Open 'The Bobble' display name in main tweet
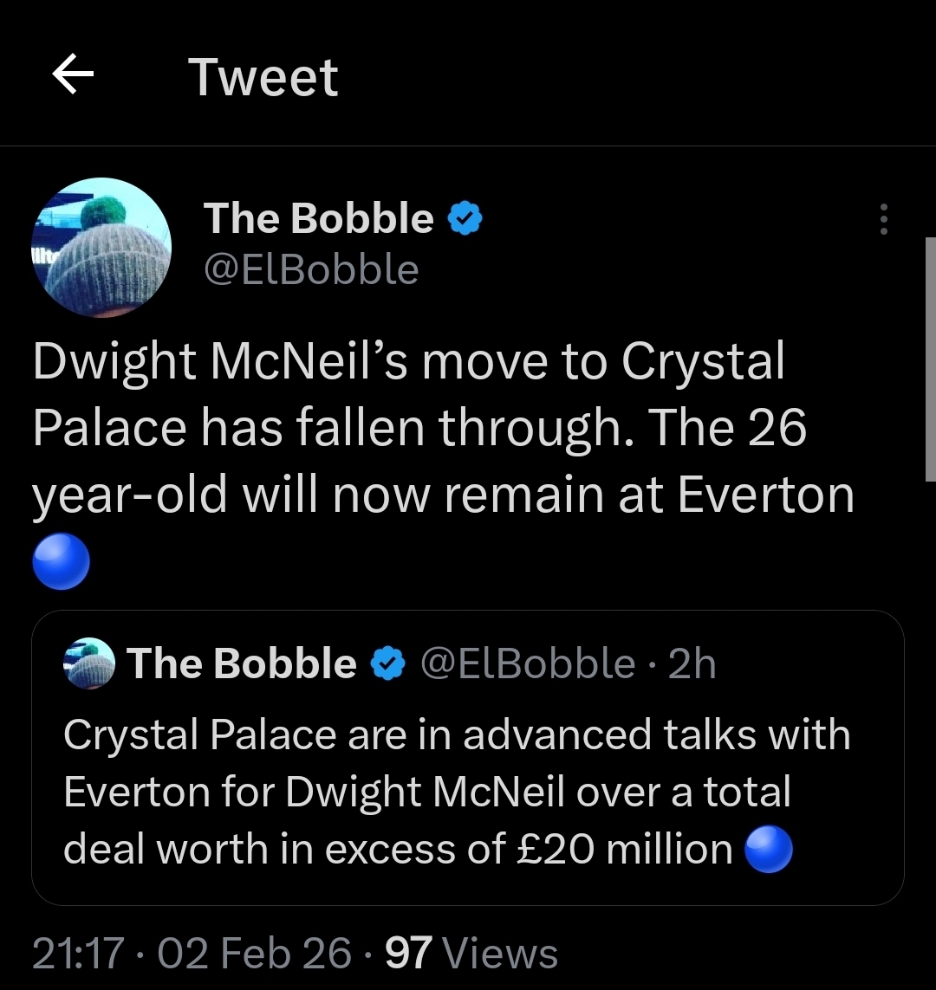The image size is (936, 990). coord(318,218)
